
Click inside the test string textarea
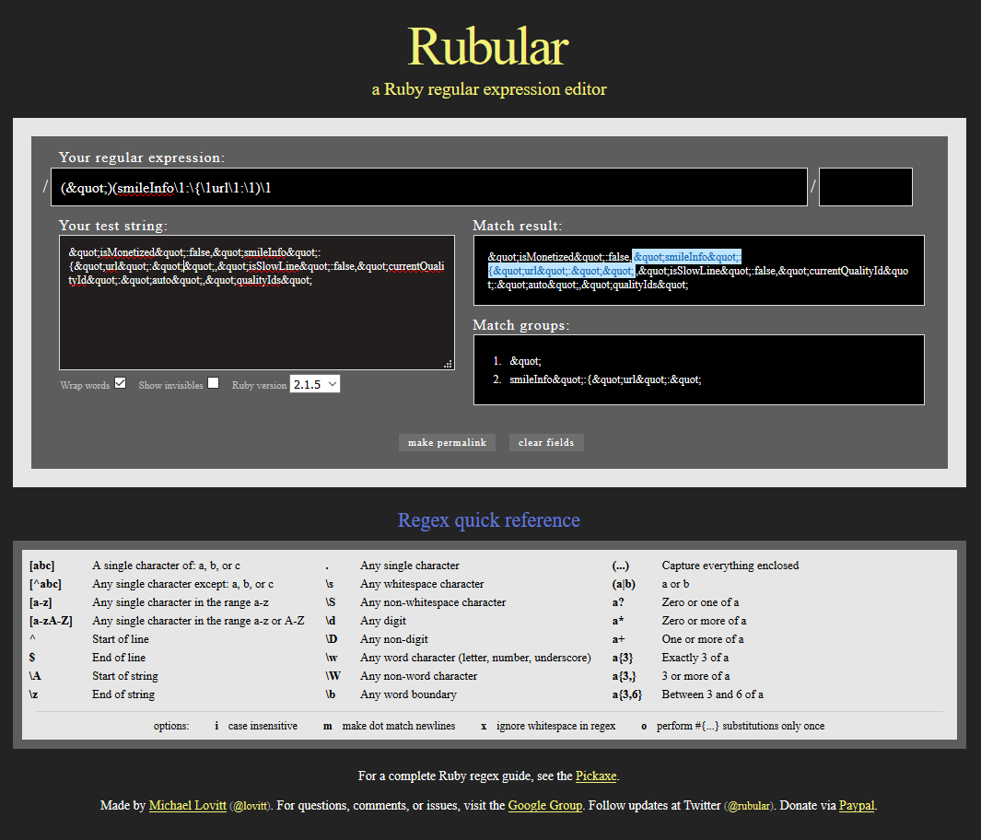(x=256, y=303)
